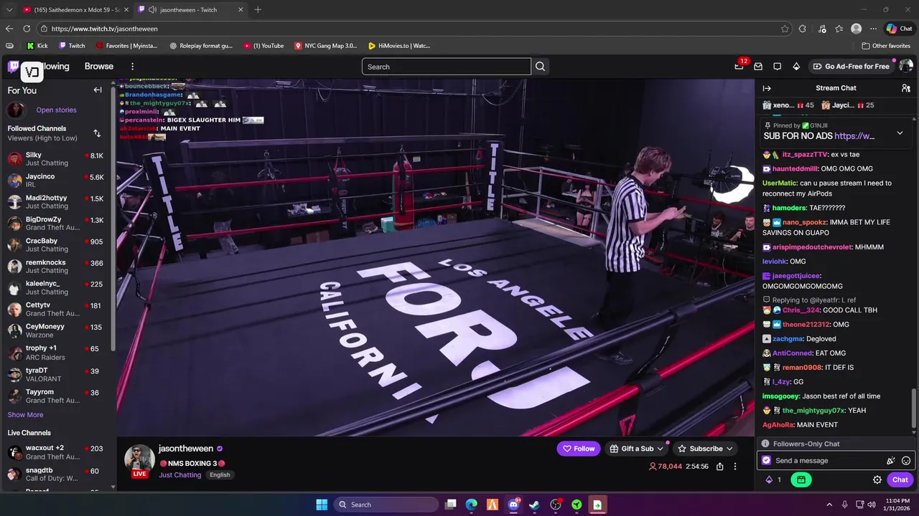Screen dimensions: 919x516
Task: Open stream options three-dot menu below video
Action: tap(735, 467)
